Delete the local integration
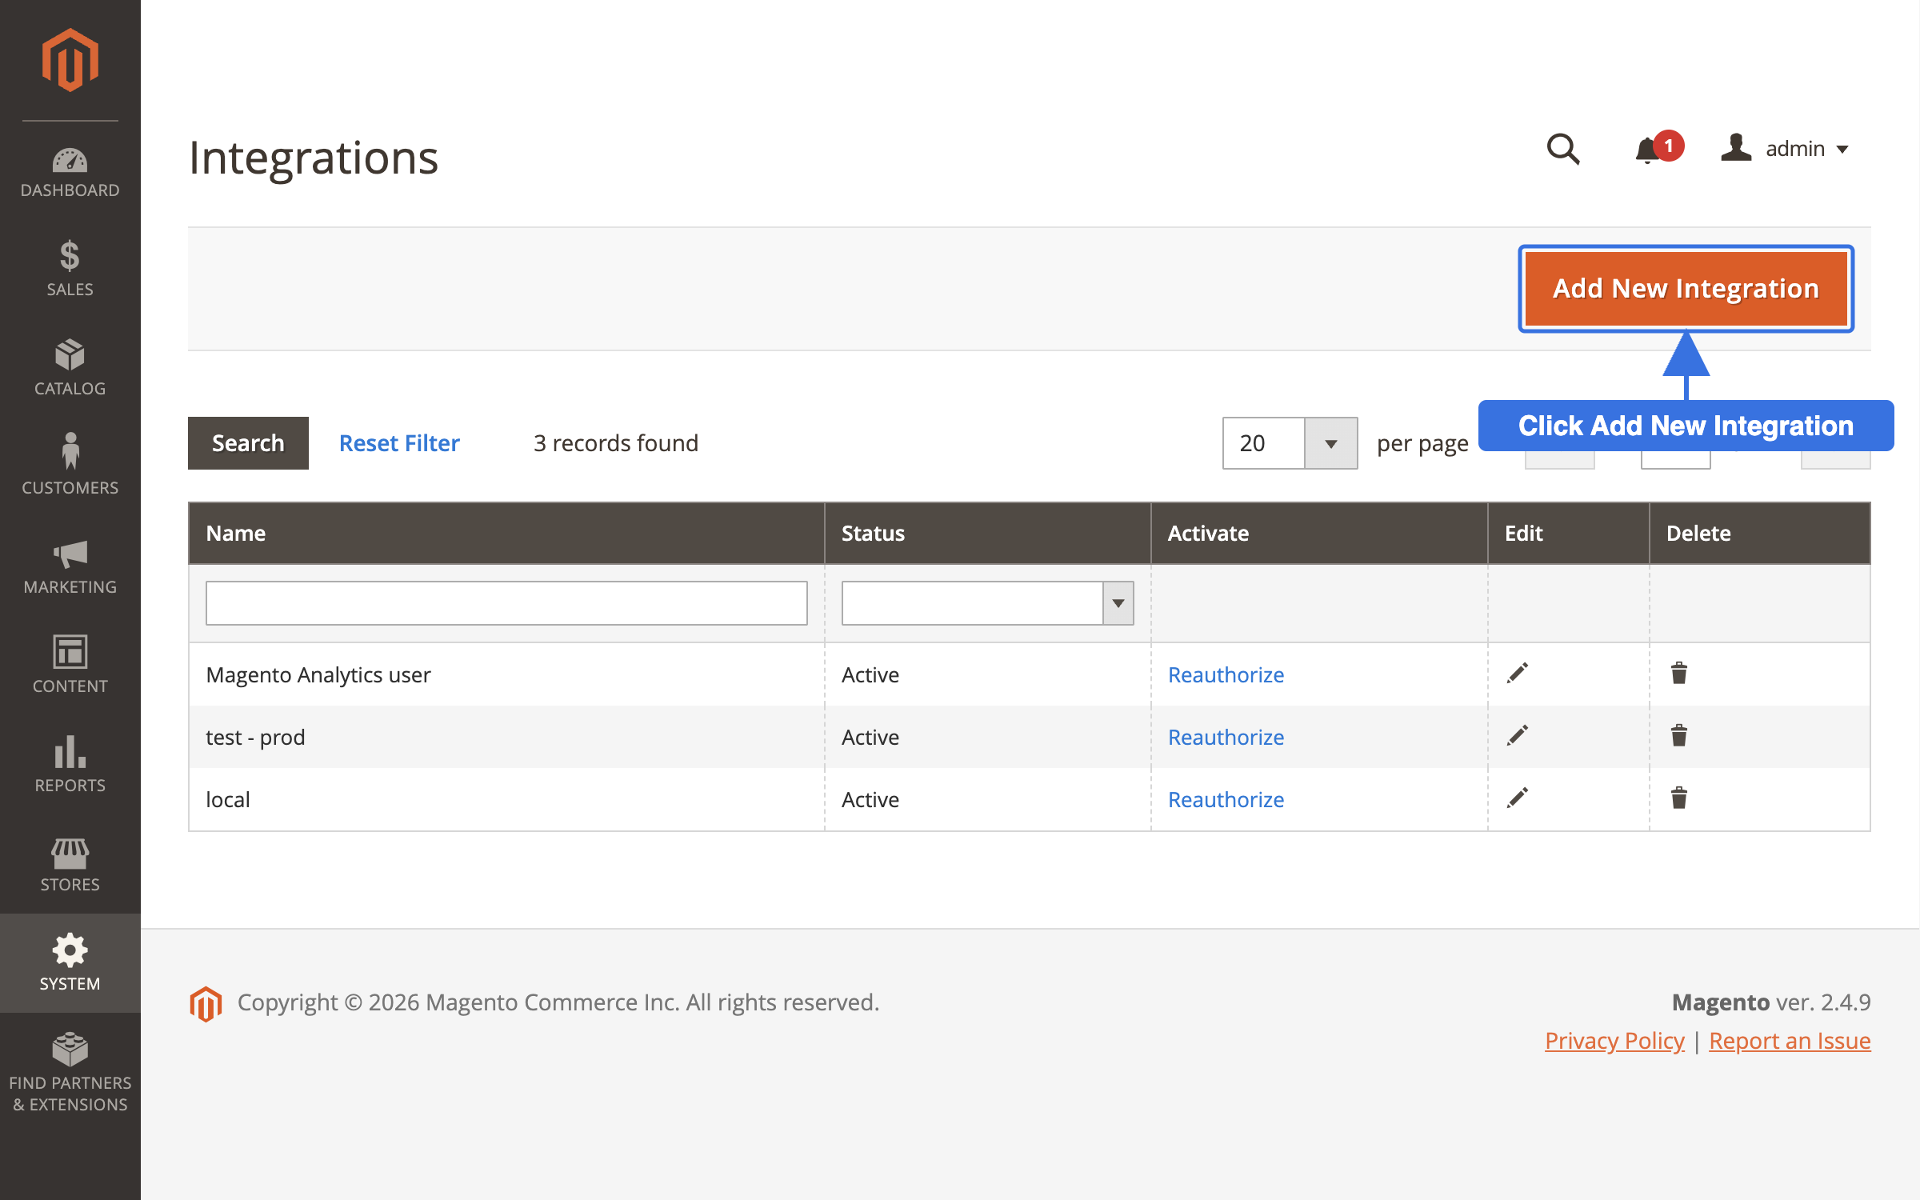 click(1679, 798)
